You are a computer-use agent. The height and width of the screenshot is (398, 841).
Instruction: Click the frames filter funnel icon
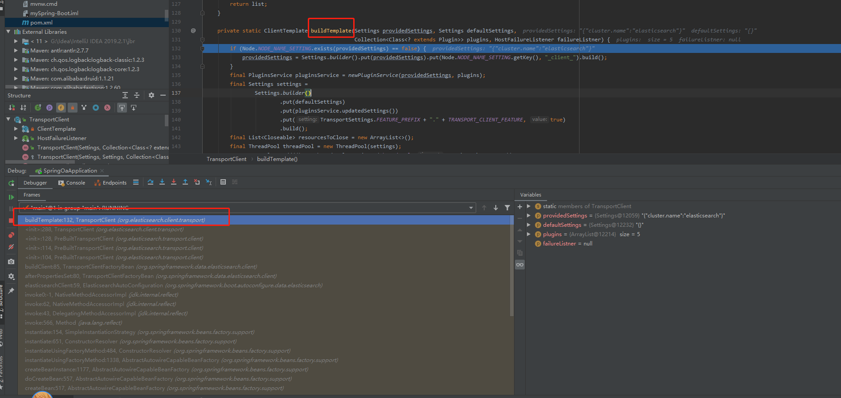507,208
